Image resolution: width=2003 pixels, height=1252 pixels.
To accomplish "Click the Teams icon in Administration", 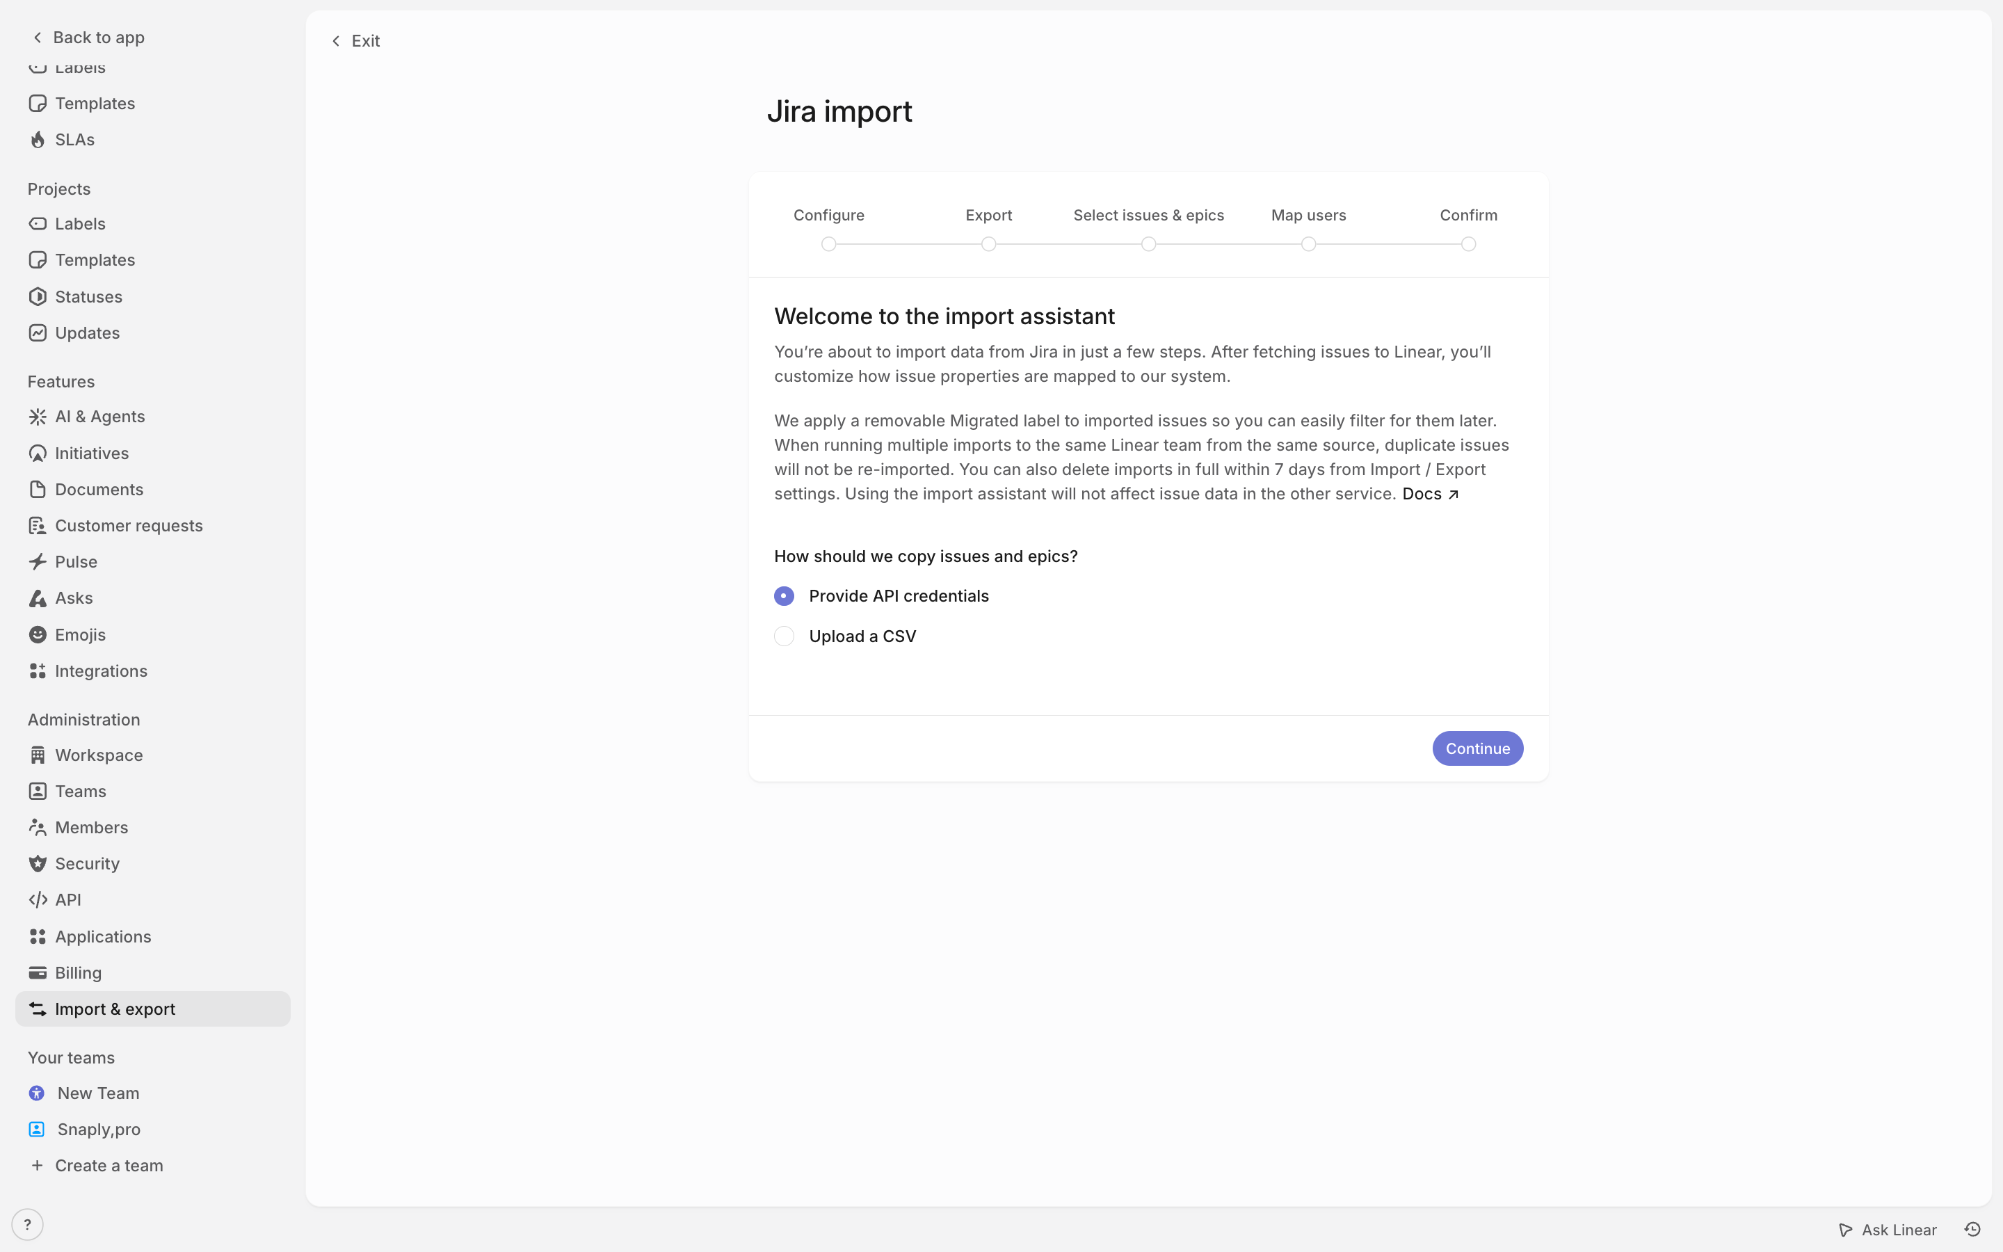I will pos(38,792).
